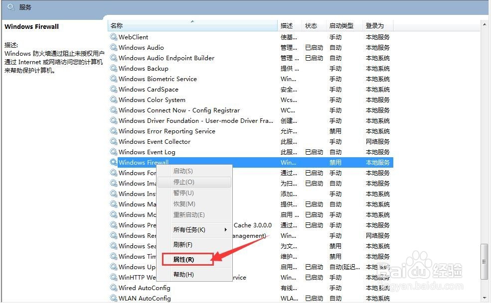The image size is (491, 303).
Task: Click the WebClient service gear icon
Action: pos(113,37)
